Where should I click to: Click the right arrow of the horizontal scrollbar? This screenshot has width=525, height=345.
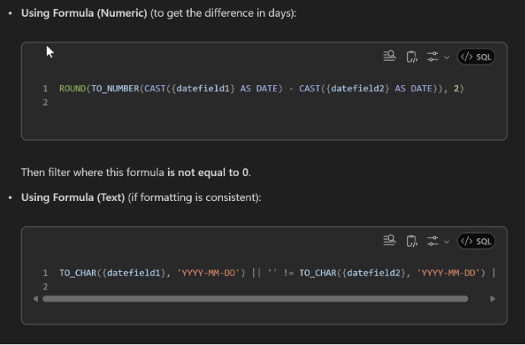click(492, 299)
